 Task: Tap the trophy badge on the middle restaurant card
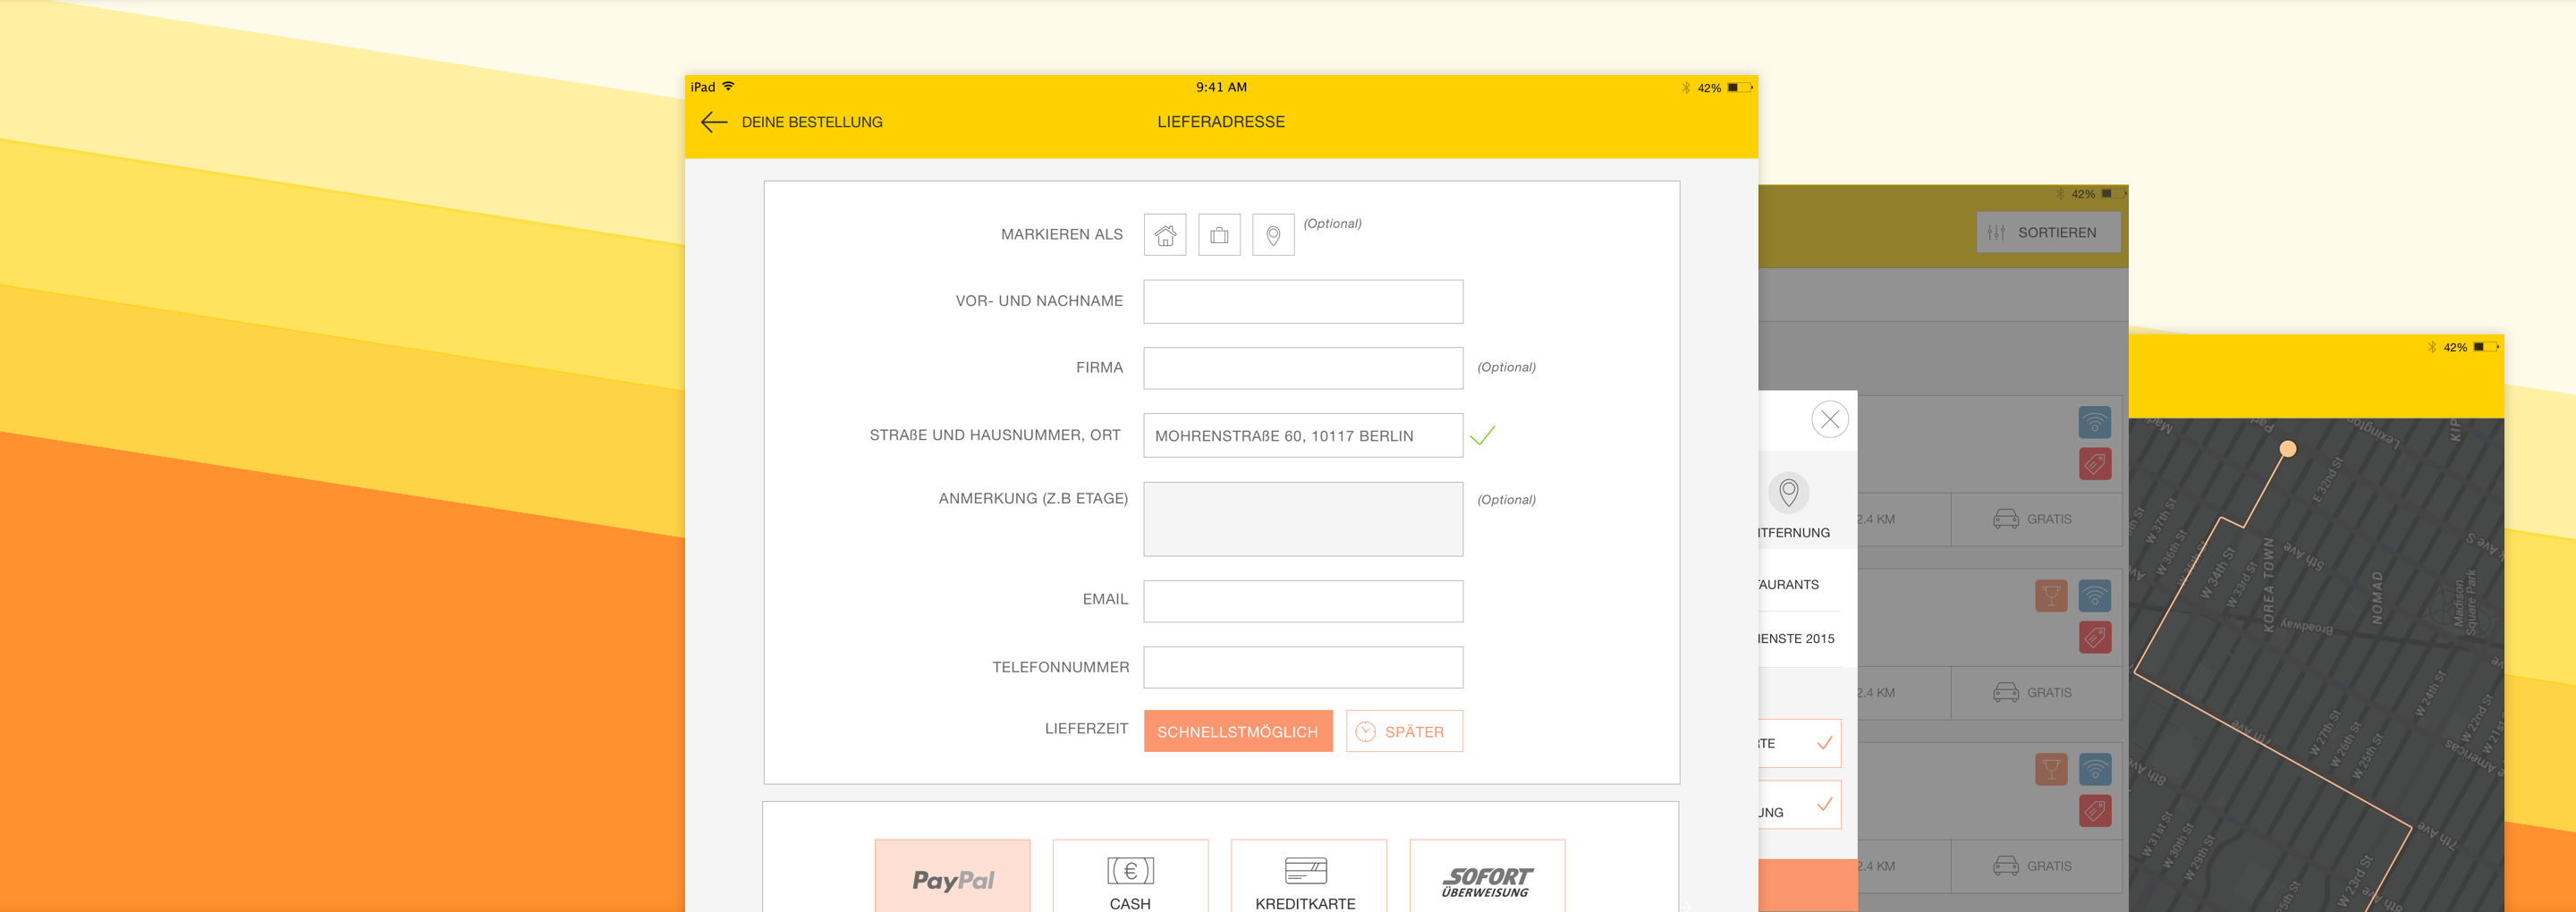[2051, 596]
